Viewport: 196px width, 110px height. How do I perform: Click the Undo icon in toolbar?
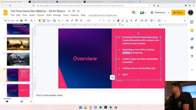[13, 20]
